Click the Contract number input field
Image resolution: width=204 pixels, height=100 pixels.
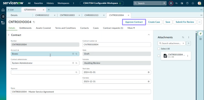pyautogui.click(x=117, y=45)
